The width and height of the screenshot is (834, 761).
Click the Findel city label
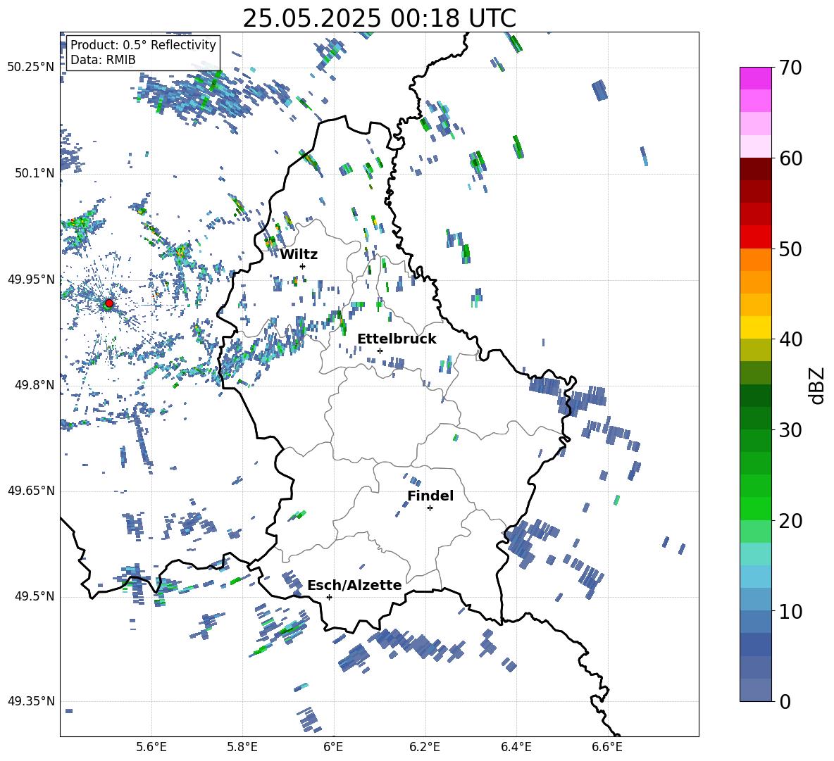[x=430, y=496]
